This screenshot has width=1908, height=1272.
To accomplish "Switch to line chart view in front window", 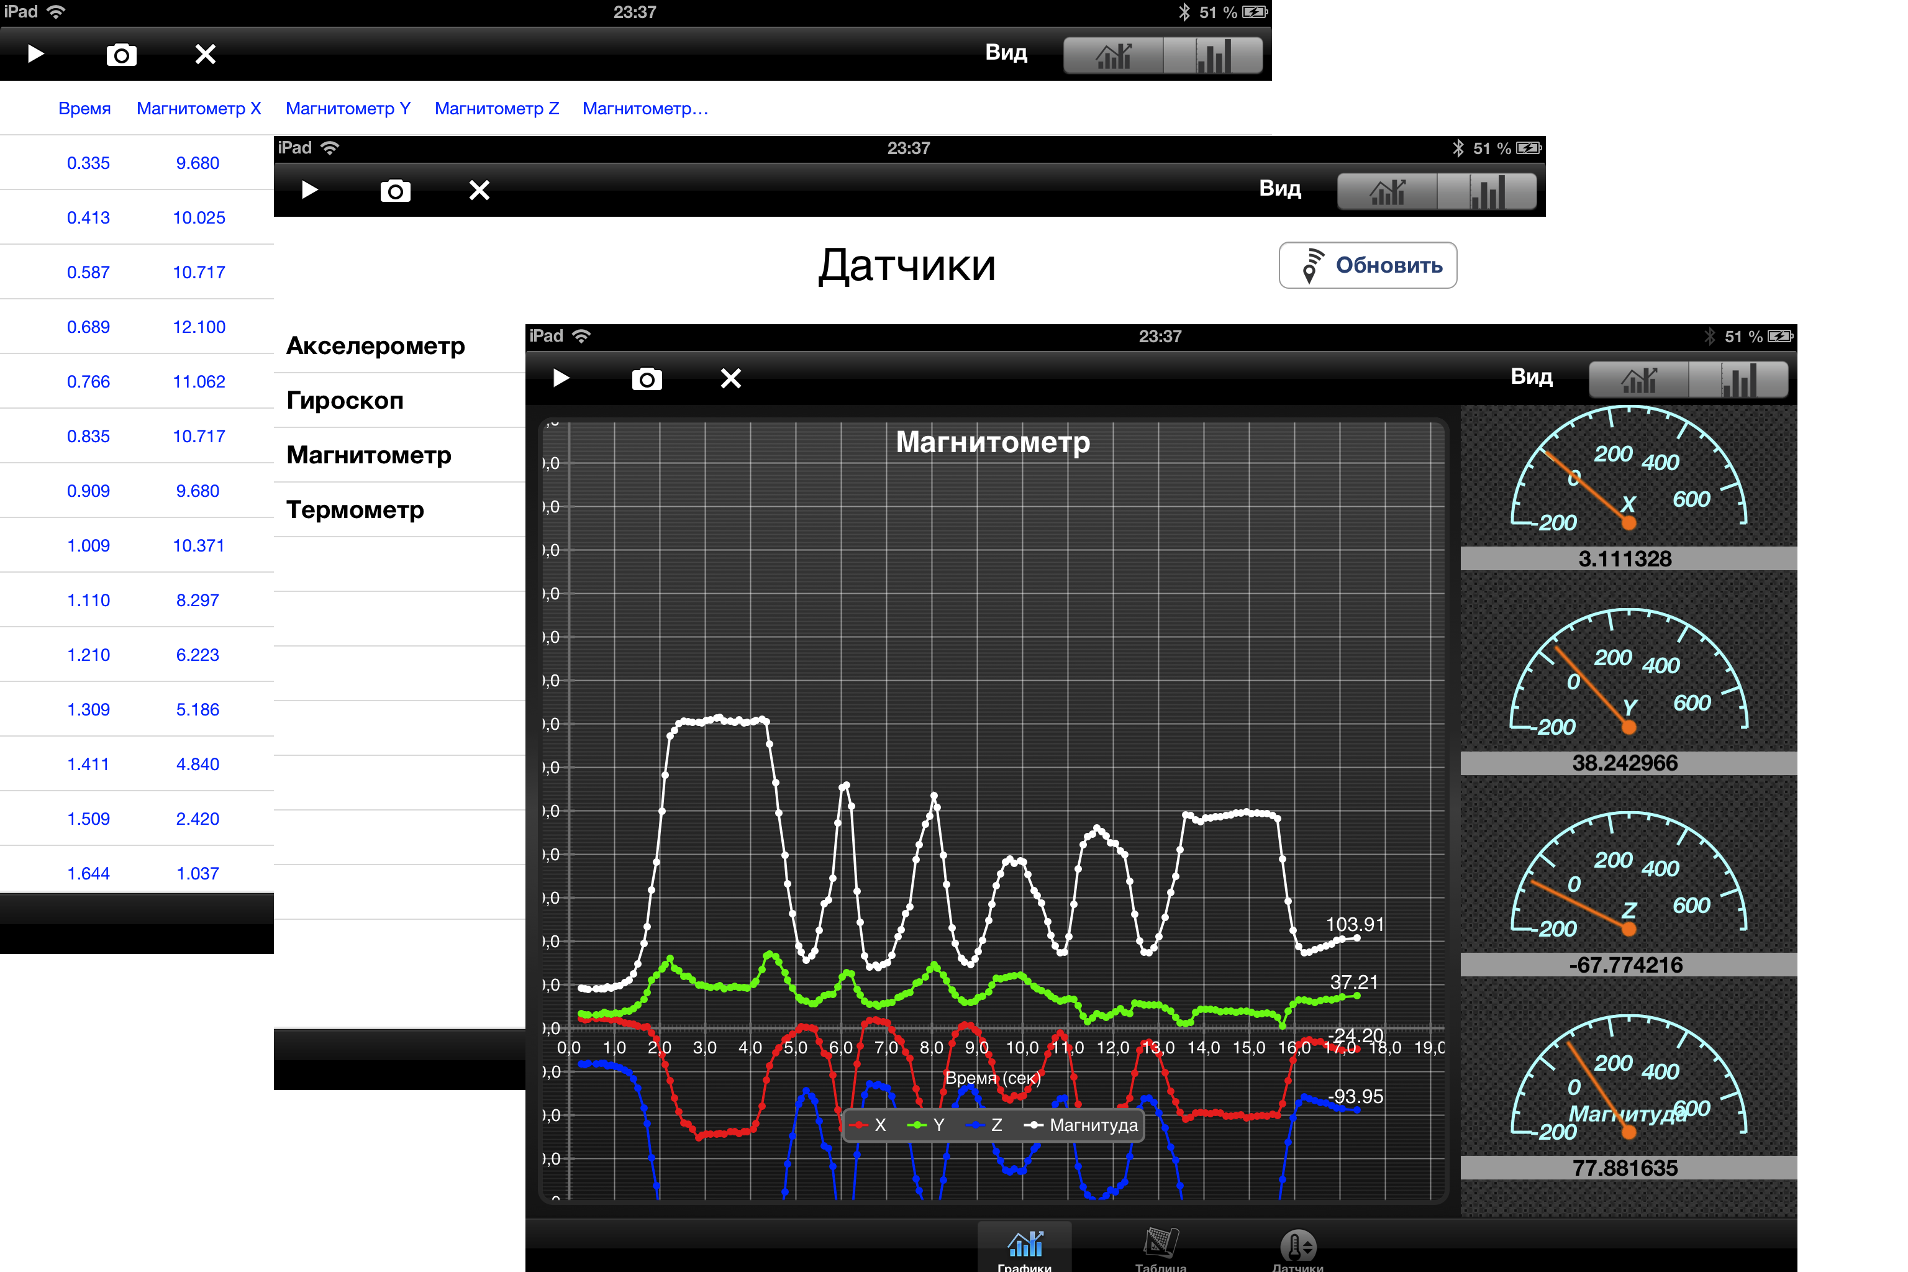I will tap(1638, 379).
